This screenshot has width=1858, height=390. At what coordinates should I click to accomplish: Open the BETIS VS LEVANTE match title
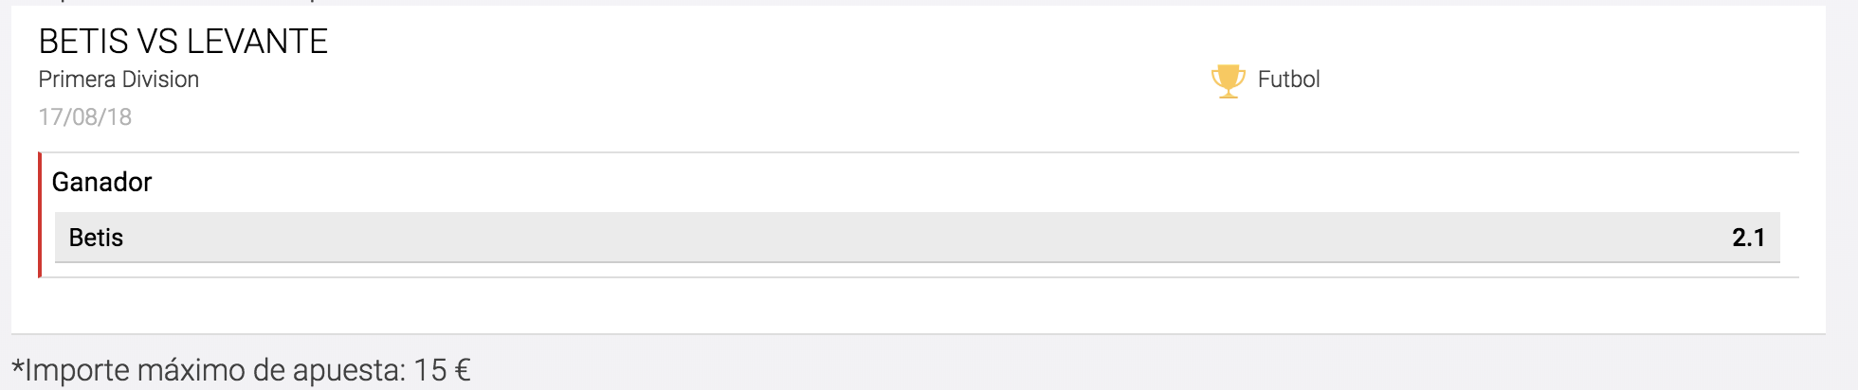point(183,42)
